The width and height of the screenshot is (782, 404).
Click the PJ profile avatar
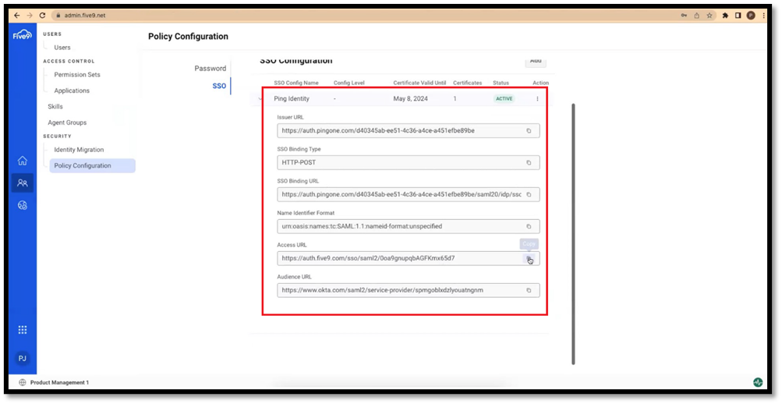tap(23, 359)
